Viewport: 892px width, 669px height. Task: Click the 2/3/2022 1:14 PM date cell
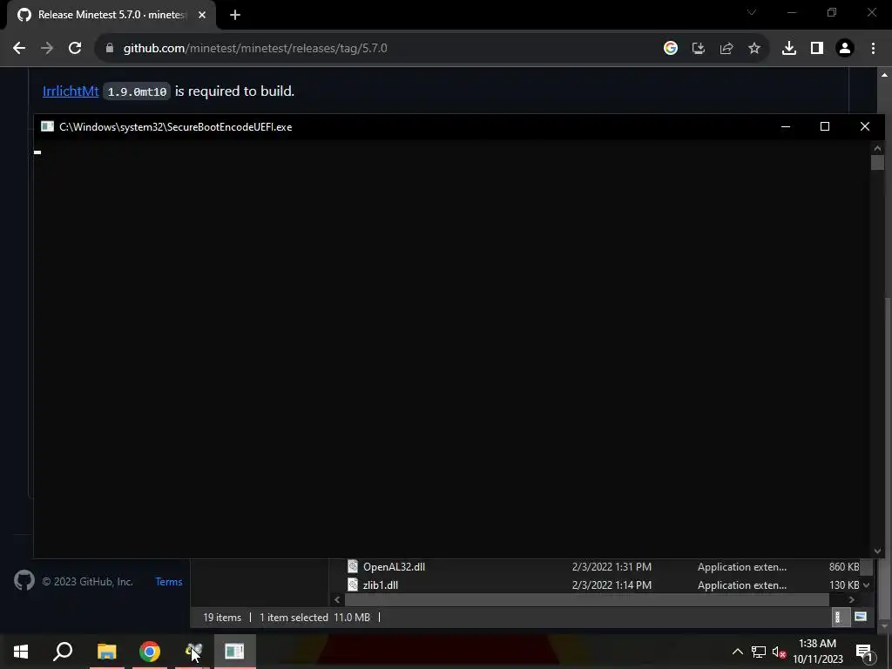pyautogui.click(x=612, y=585)
